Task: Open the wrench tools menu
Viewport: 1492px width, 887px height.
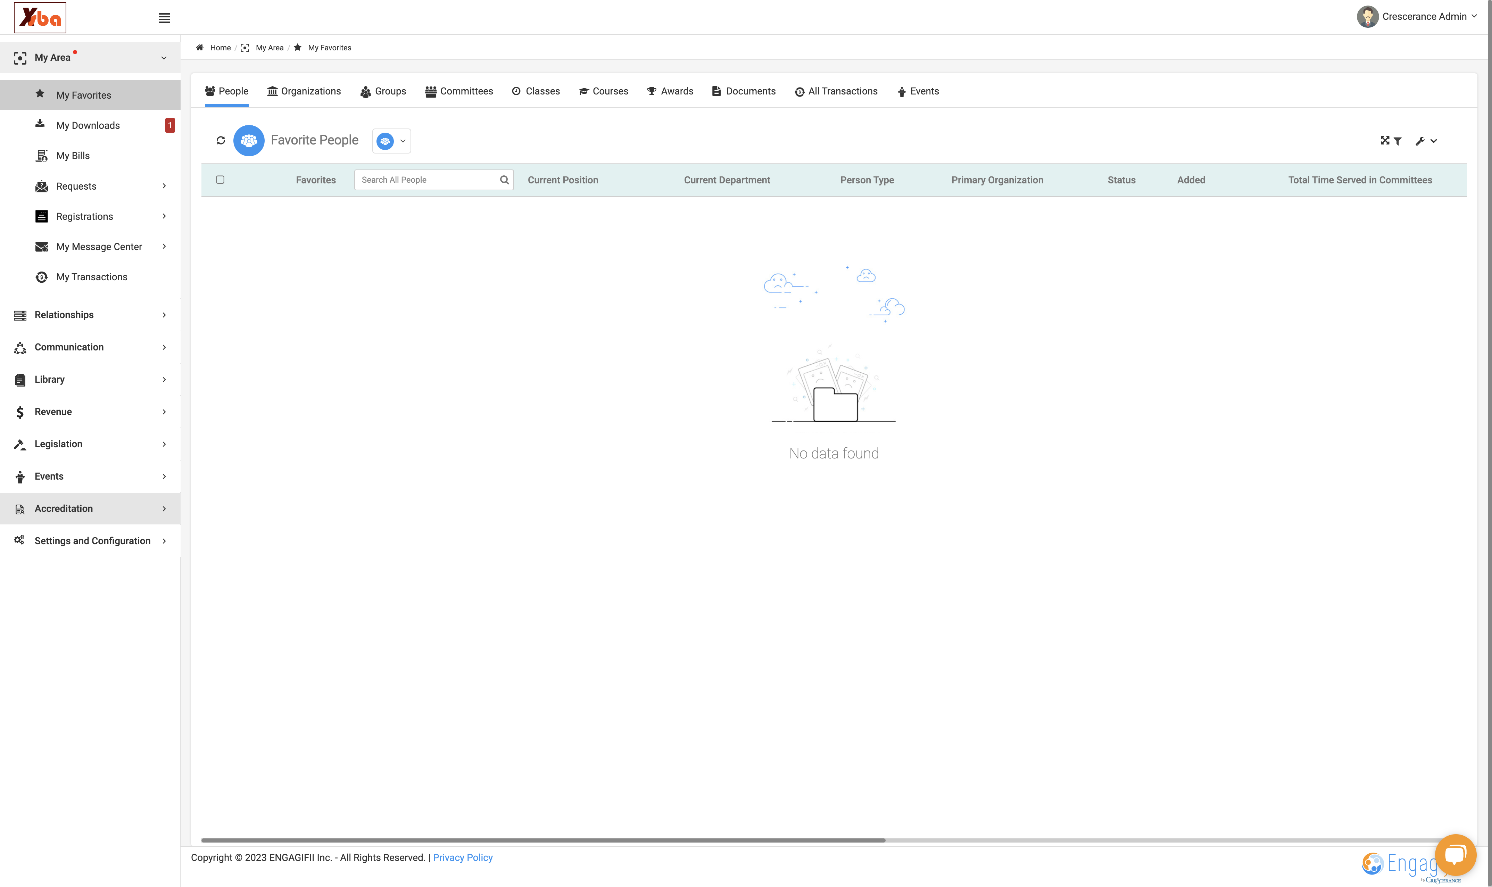Action: pyautogui.click(x=1426, y=141)
